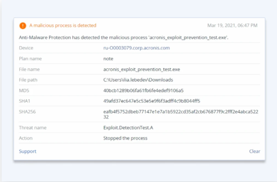Click the 'Action' field label
This screenshot has height=182, width=277.
point(26,138)
